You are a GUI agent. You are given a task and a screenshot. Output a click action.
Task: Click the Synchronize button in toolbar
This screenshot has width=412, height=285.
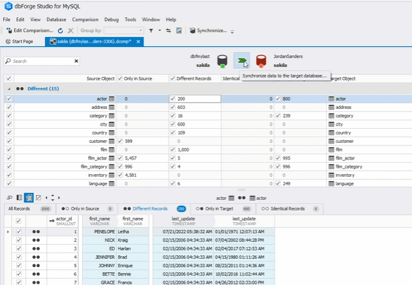pos(209,31)
